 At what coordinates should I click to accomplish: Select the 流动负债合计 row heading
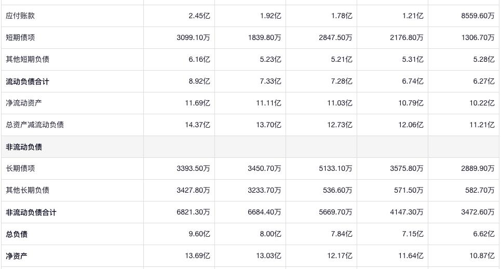pyautogui.click(x=28, y=82)
